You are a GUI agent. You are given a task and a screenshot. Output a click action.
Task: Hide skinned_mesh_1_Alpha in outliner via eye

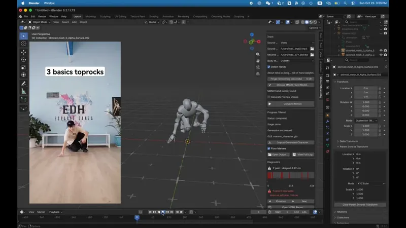[x=381, y=55]
